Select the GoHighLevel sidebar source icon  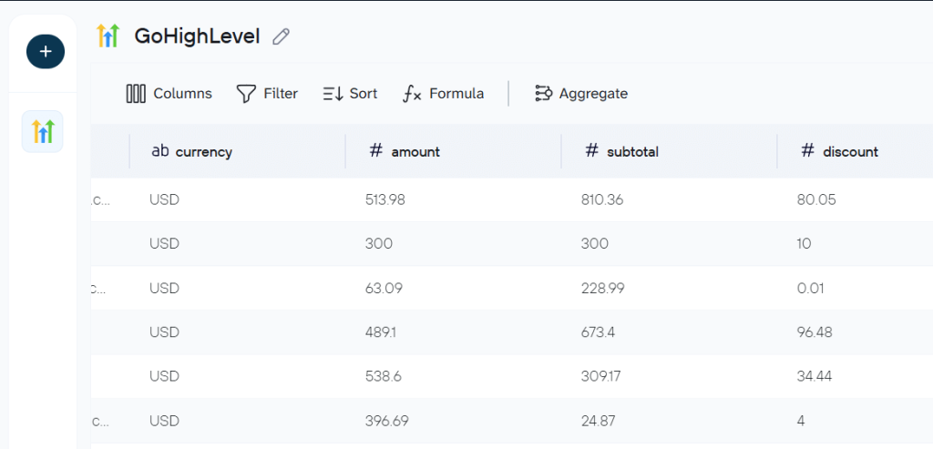point(43,132)
